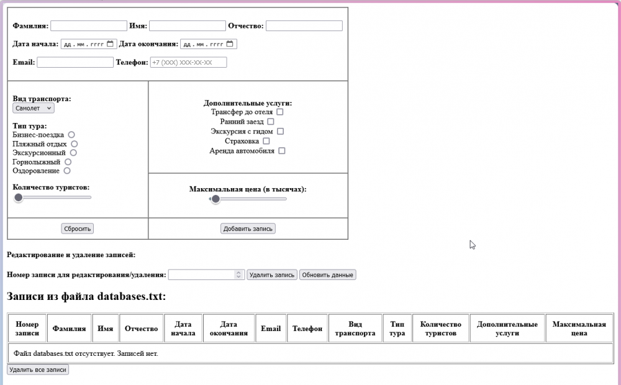Select Бизнес-поездка tour type
This screenshot has width=621, height=385.
pyautogui.click(x=71, y=135)
